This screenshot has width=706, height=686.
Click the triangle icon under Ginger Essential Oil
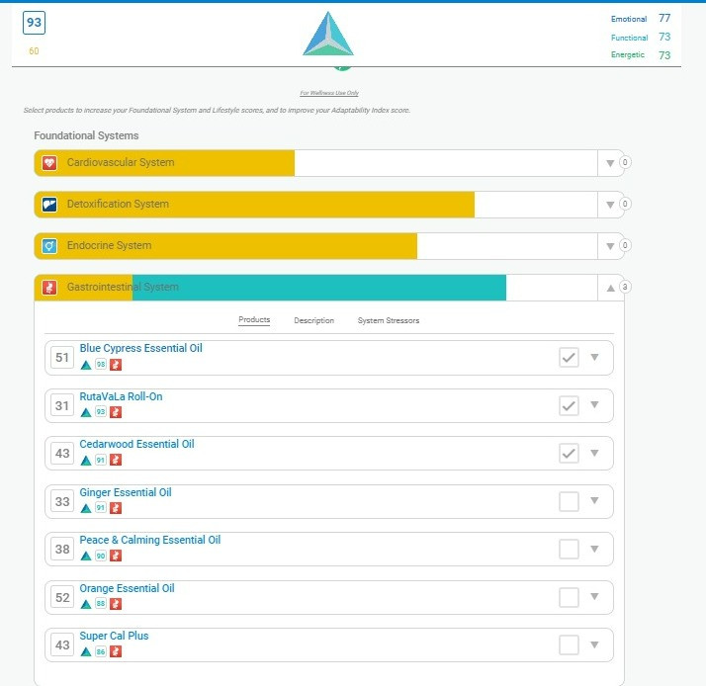86,508
